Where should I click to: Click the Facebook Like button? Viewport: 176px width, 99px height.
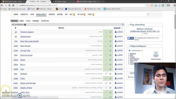(131, 38)
